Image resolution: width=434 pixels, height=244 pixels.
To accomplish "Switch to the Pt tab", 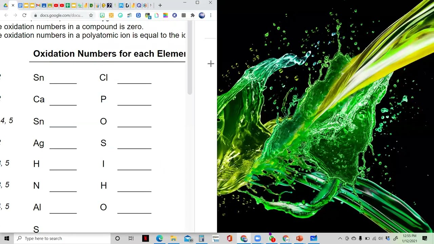I will pos(121,5).
